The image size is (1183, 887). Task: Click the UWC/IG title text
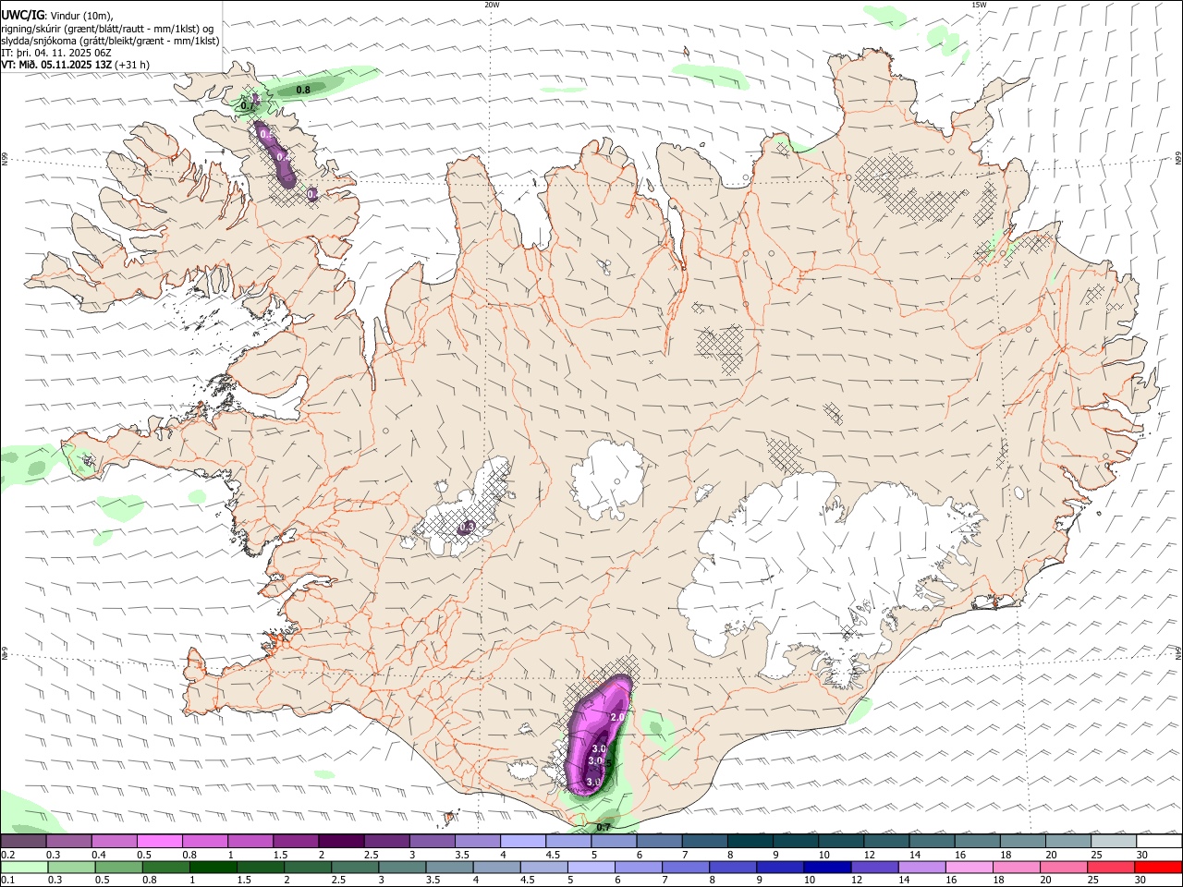pos(22,15)
